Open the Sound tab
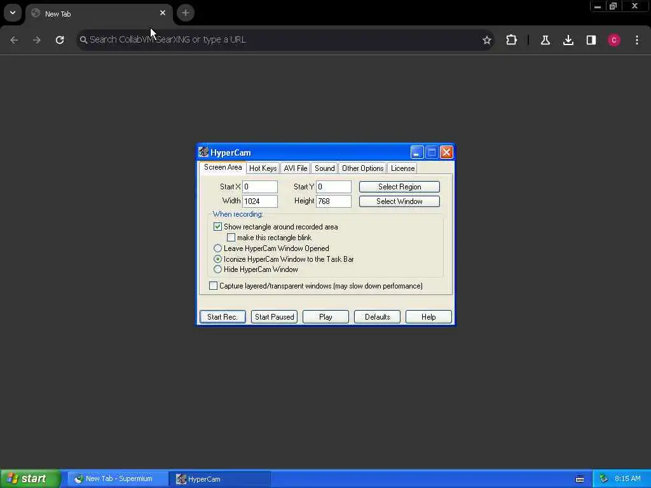651x488 pixels. [324, 168]
